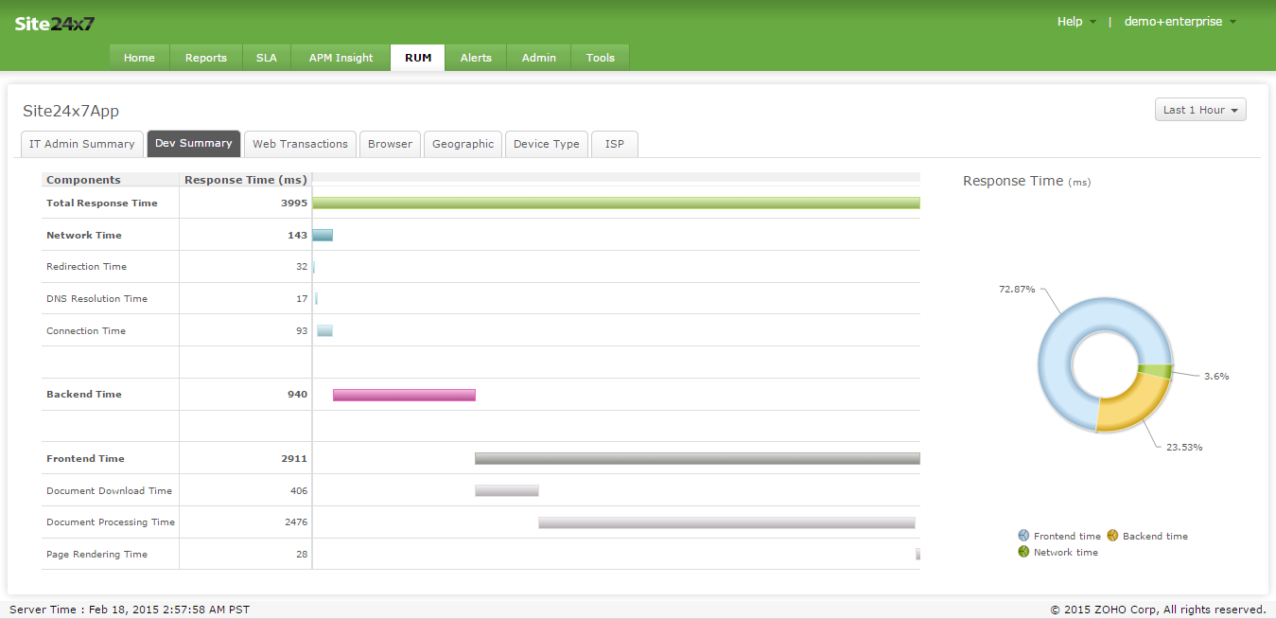Screen dimensions: 1276x619
Task: Switch to the Web Transactions tab
Action: click(300, 144)
